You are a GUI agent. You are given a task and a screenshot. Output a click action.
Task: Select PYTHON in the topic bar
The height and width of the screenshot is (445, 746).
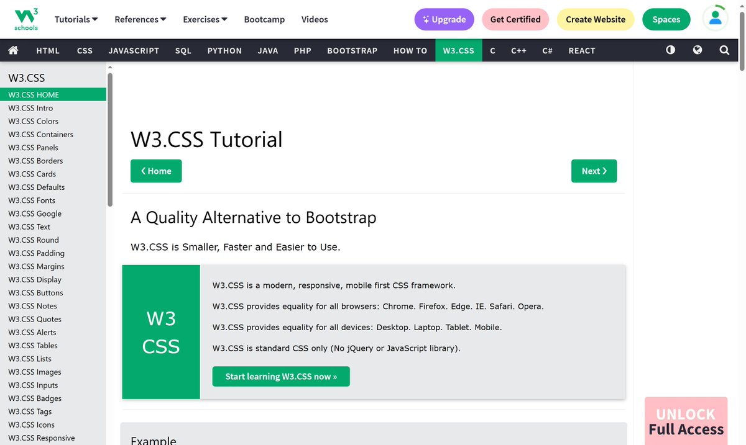click(x=224, y=50)
